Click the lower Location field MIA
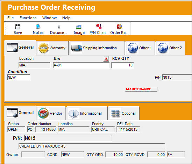192x164 pixels. click(73, 129)
